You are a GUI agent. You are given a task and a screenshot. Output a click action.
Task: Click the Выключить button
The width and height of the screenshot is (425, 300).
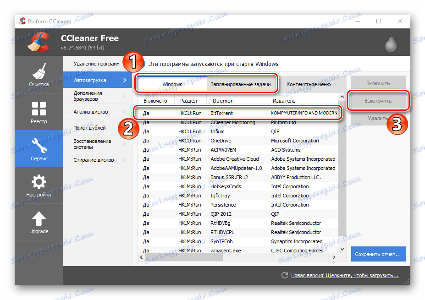click(x=378, y=101)
